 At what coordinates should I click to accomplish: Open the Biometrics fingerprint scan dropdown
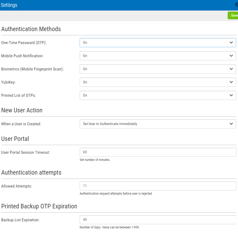point(158,69)
